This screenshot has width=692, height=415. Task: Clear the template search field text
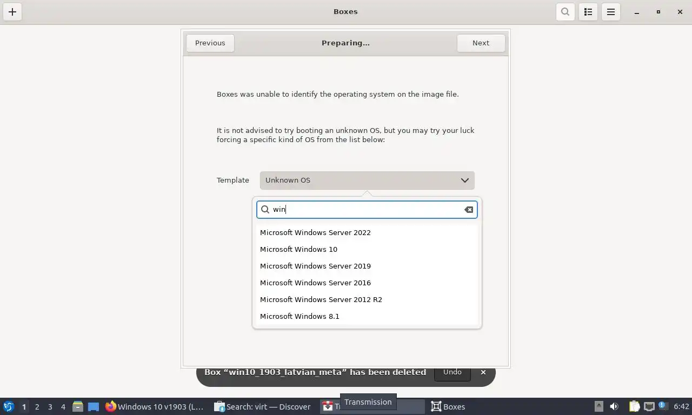(x=469, y=210)
